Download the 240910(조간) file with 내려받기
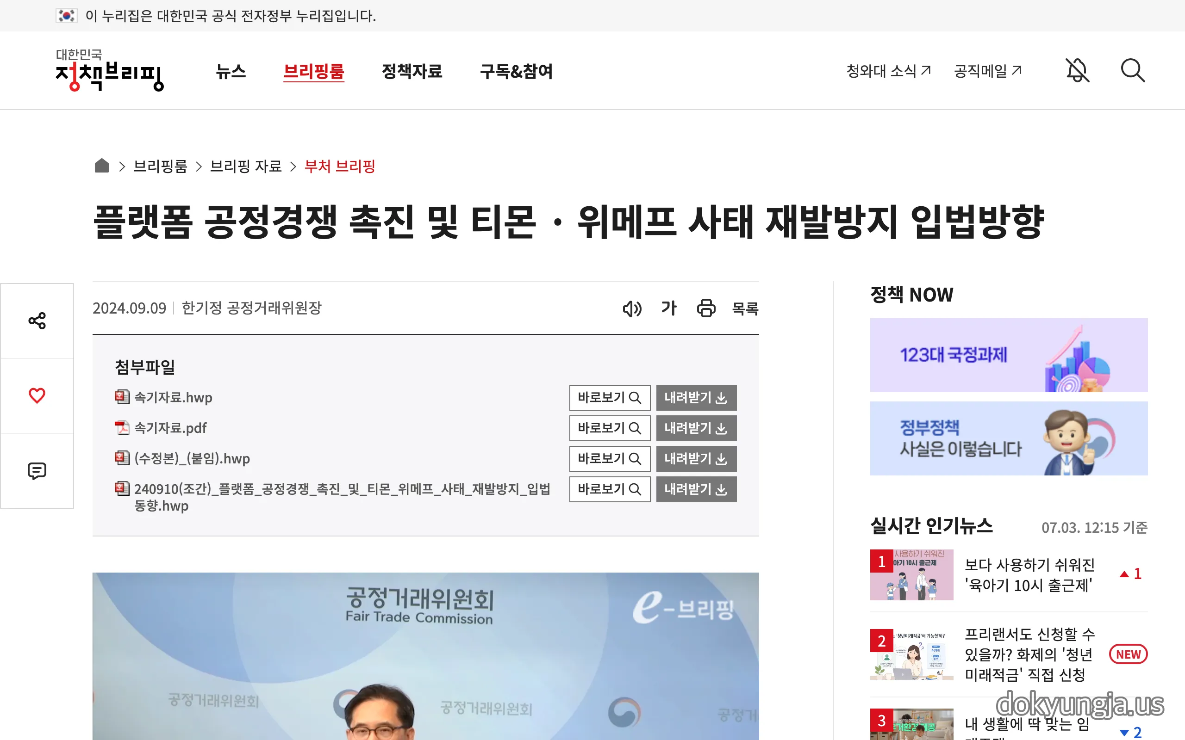Image resolution: width=1185 pixels, height=740 pixels. (696, 489)
